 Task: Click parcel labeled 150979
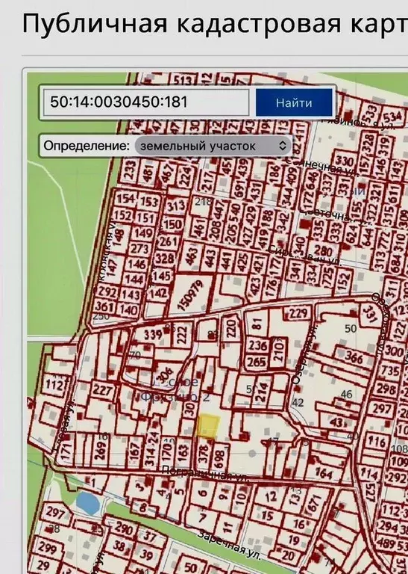tap(192, 295)
